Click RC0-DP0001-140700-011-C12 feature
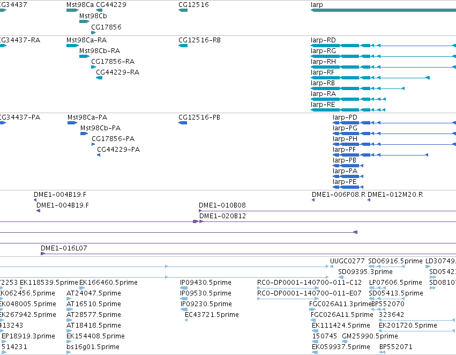This screenshot has width=456, height=355. click(x=288, y=288)
